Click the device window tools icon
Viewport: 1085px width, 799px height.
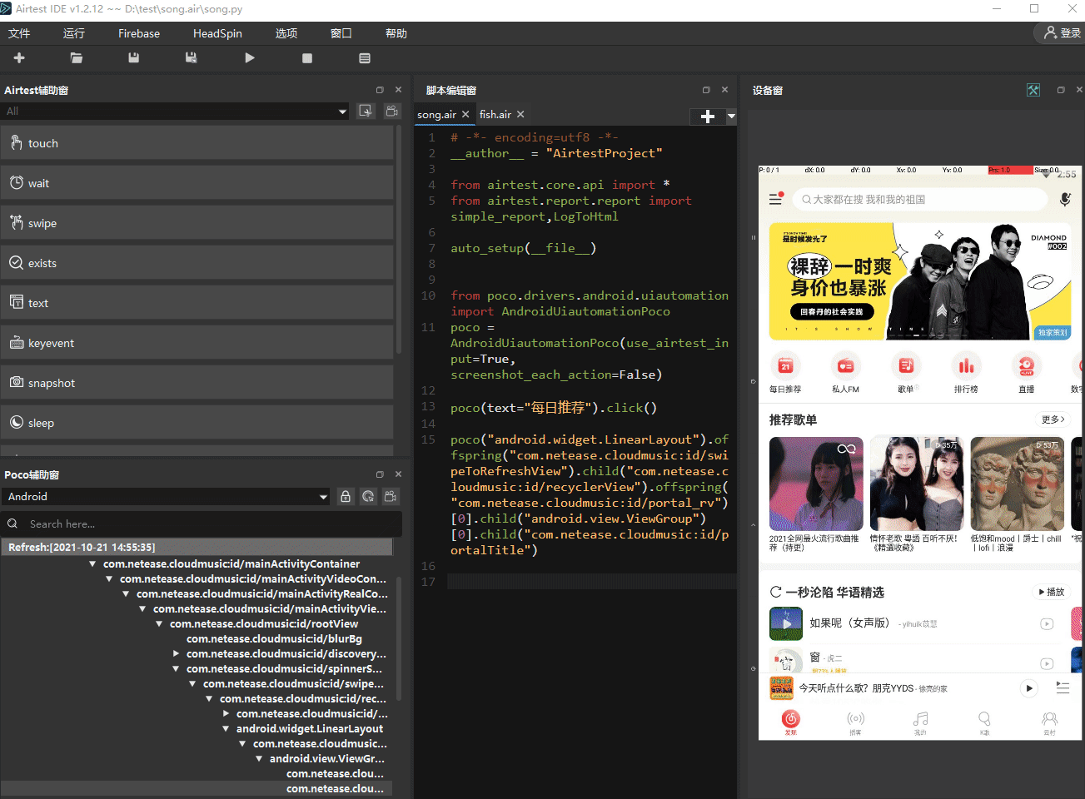[x=1033, y=90]
